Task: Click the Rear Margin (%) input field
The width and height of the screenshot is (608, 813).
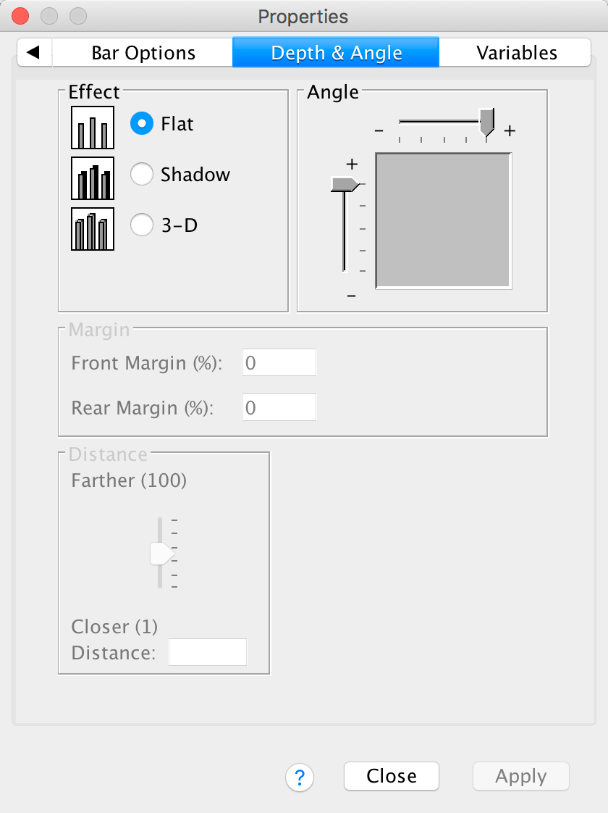Action: click(x=279, y=407)
